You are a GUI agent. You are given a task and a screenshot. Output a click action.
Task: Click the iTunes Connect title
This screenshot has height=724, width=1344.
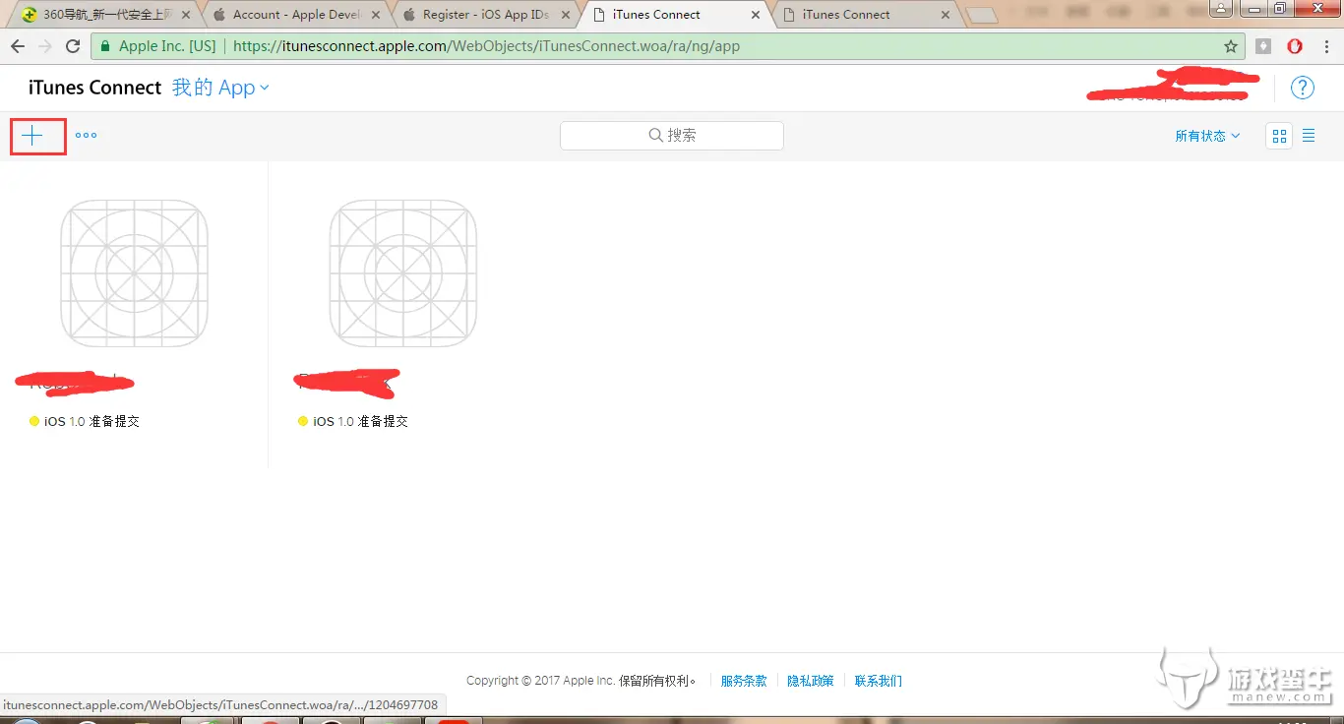[x=94, y=88]
